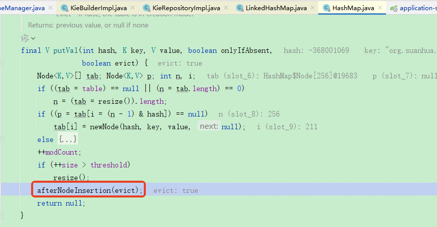Image resolution: width=437 pixels, height=227 pixels.
Task: Switch to the application config tab
Action: 418,8
